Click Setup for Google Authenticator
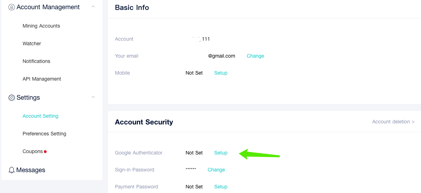 pos(221,153)
